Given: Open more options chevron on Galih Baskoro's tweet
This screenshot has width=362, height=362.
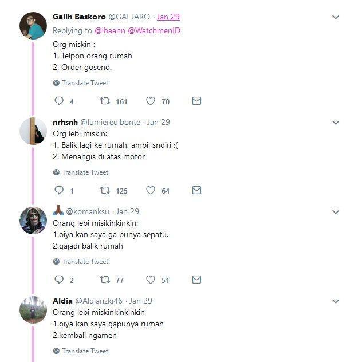Looking at the screenshot, I should [x=336, y=17].
